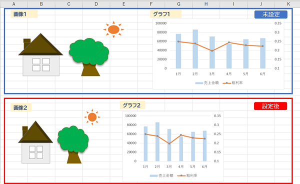Click the 粗利率 legend in グラフ2
The image size is (300, 184).
pyautogui.click(x=187, y=175)
